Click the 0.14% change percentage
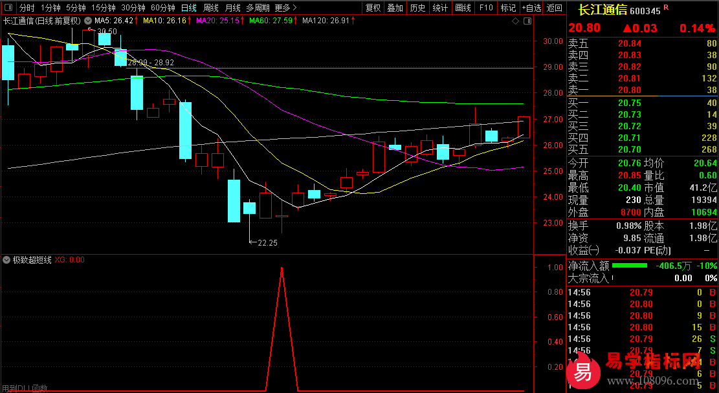 tap(698, 28)
